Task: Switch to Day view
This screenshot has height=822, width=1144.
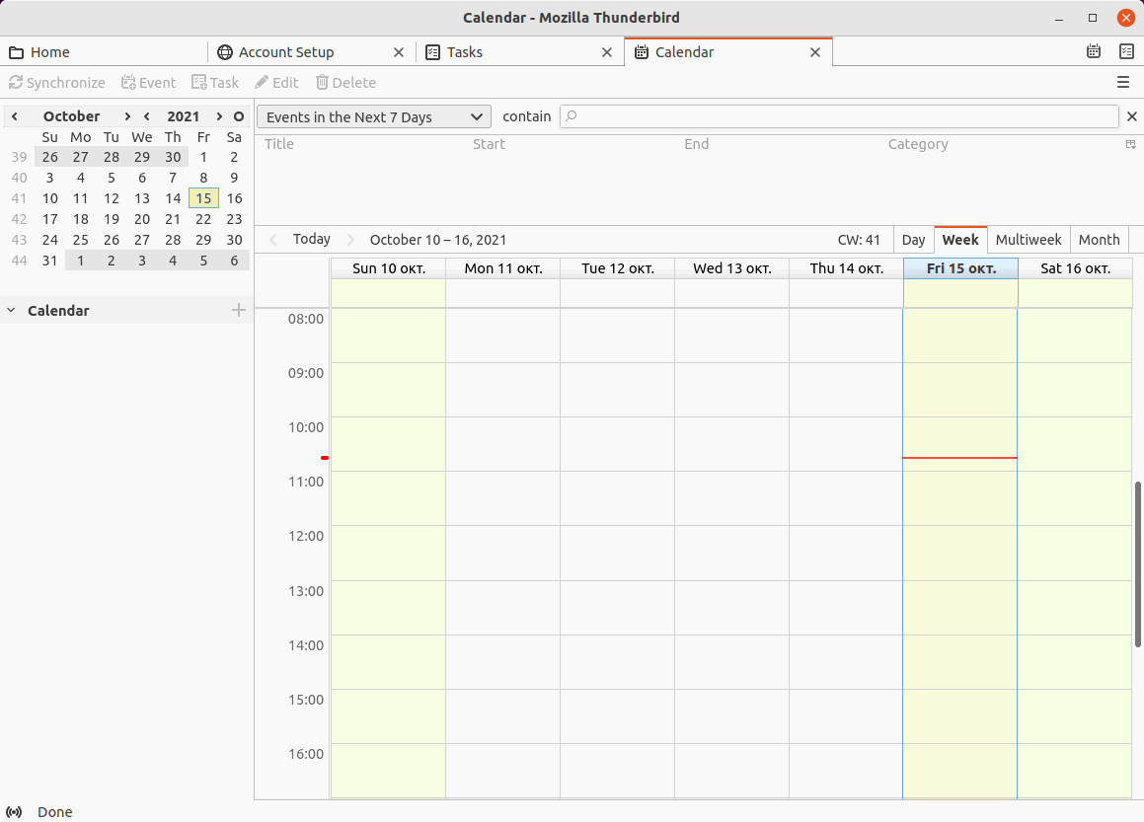Action: (913, 240)
